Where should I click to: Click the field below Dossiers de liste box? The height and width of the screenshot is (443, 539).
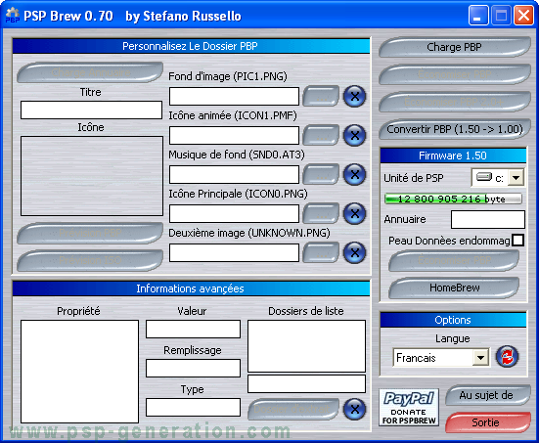(x=306, y=384)
